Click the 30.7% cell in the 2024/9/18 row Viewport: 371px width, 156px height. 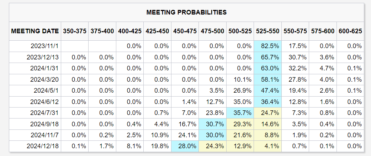[x=212, y=124]
